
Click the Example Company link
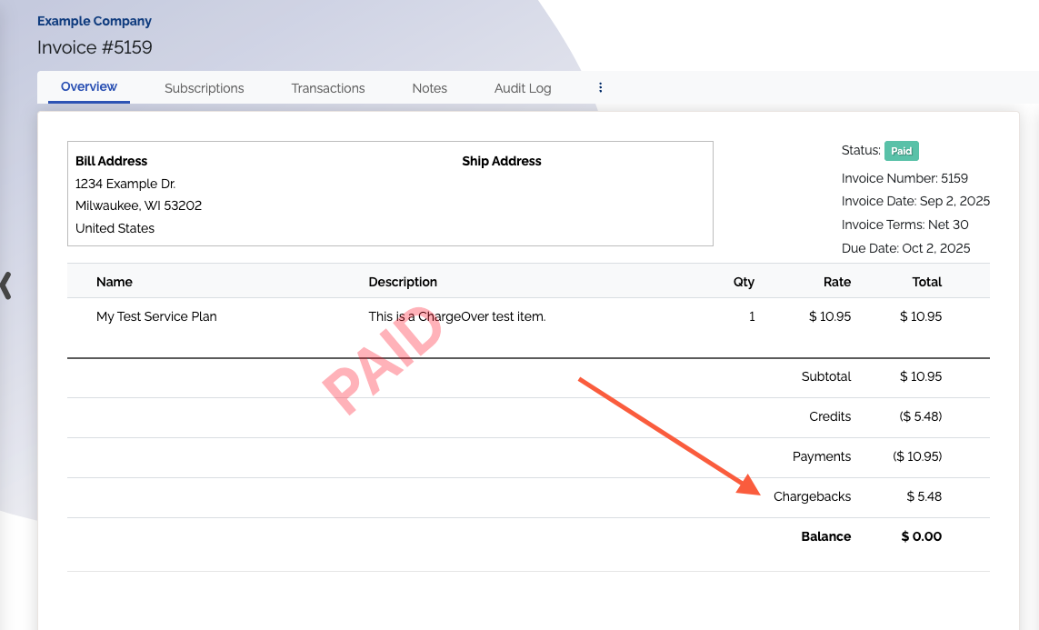pos(95,21)
